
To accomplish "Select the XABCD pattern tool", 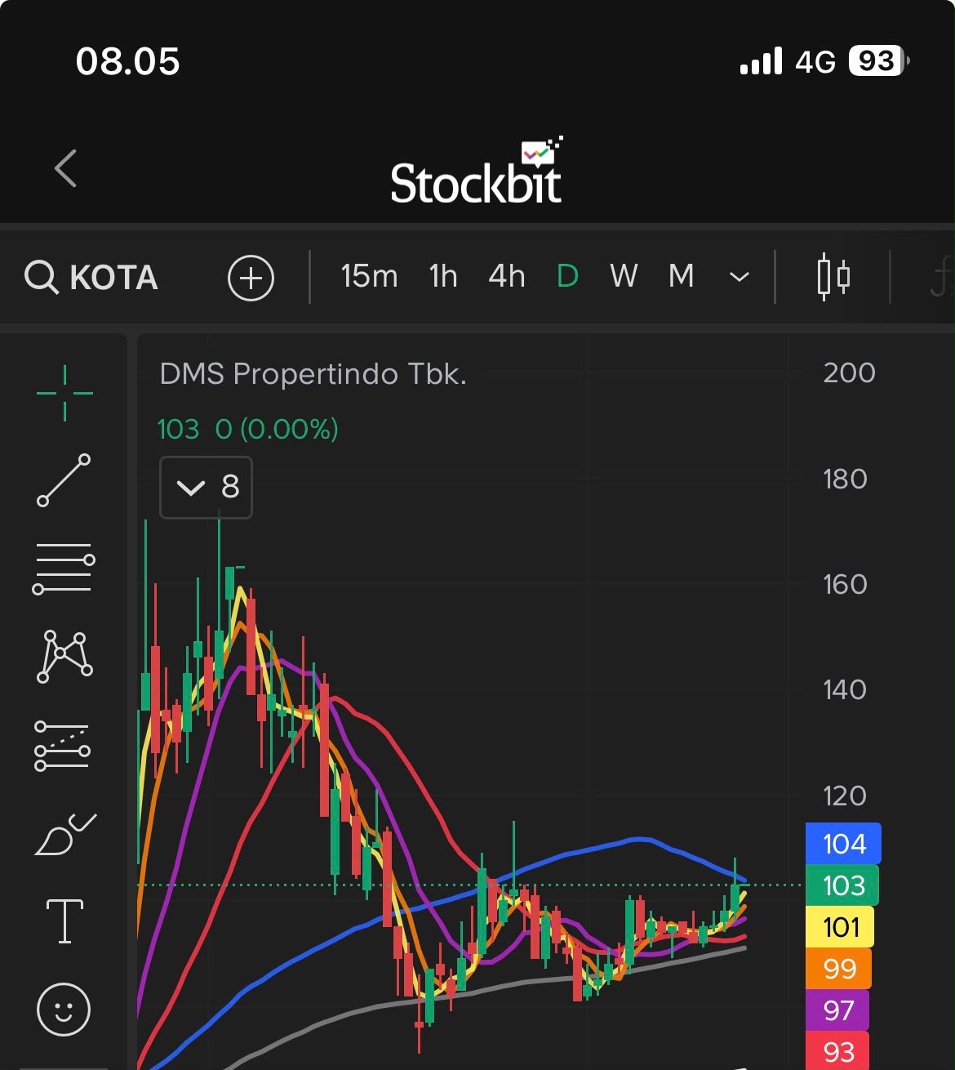I will click(x=64, y=656).
